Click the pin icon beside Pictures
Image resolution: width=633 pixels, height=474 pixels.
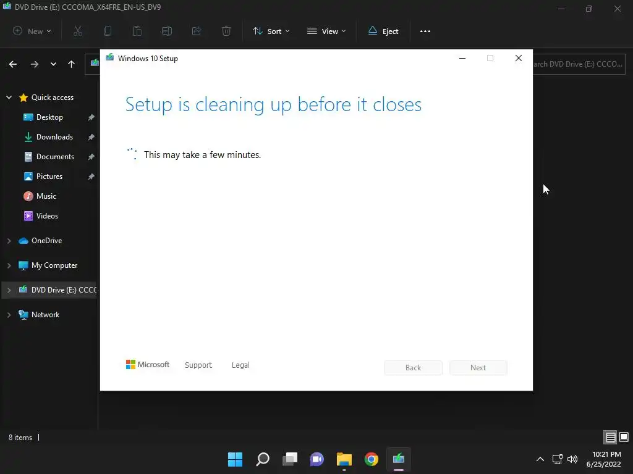tap(91, 177)
